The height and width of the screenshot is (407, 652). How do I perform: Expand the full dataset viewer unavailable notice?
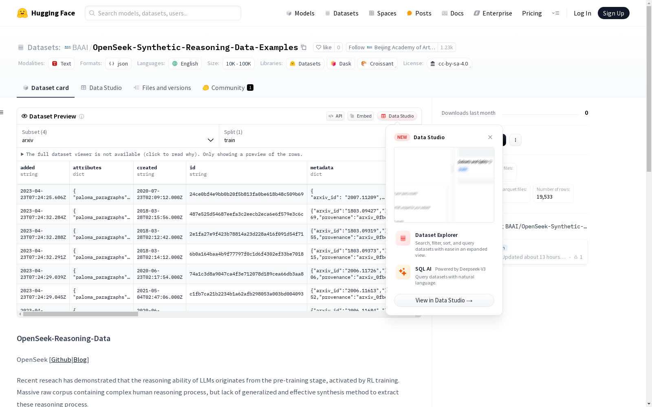point(162,154)
